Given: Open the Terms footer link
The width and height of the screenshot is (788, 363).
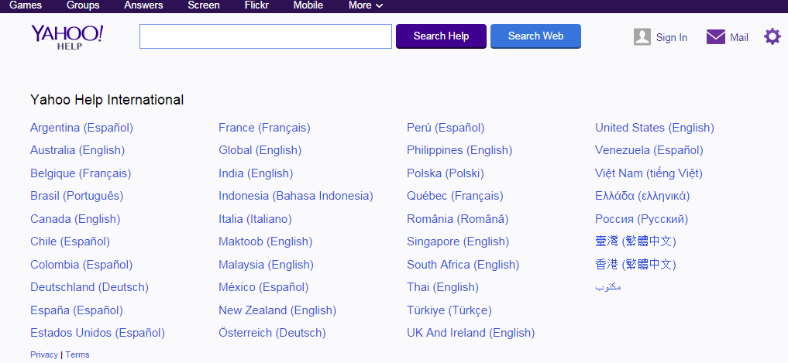Looking at the screenshot, I should click(77, 355).
